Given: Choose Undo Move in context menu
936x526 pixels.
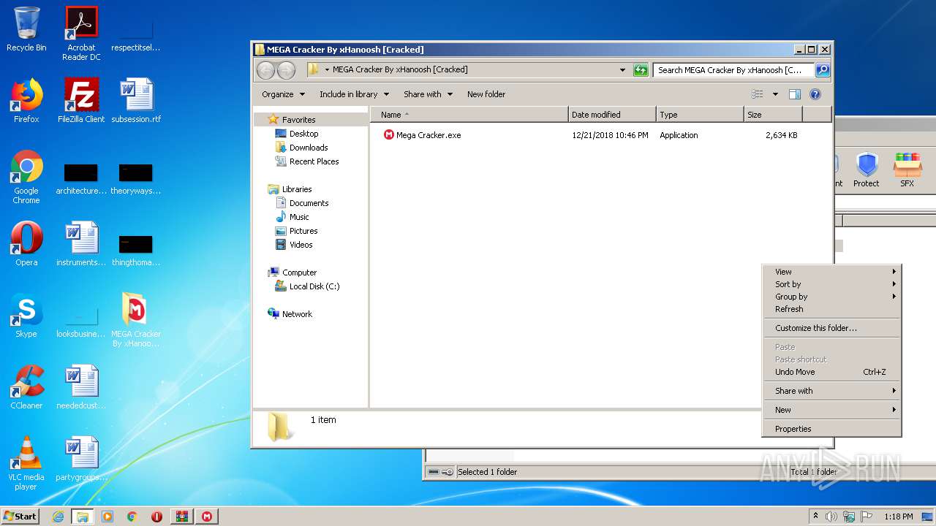Looking at the screenshot, I should 831,372.
